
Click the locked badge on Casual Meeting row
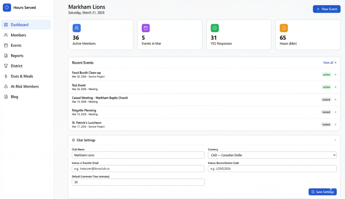pos(326,99)
